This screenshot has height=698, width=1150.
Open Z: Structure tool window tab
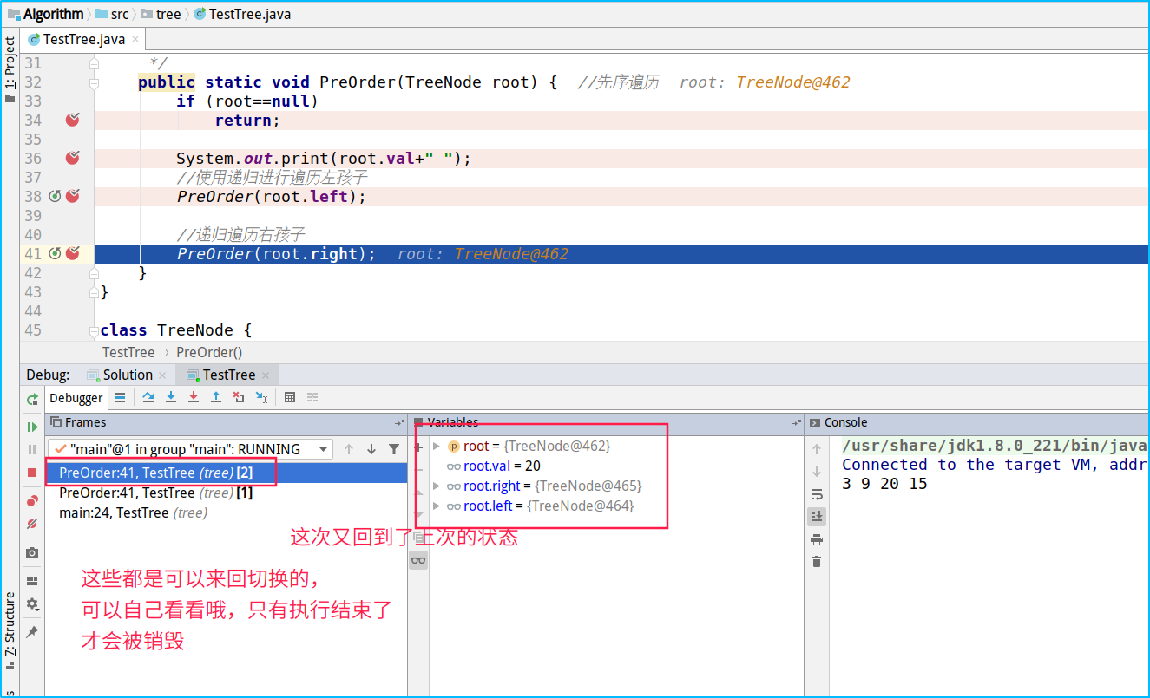click(10, 630)
